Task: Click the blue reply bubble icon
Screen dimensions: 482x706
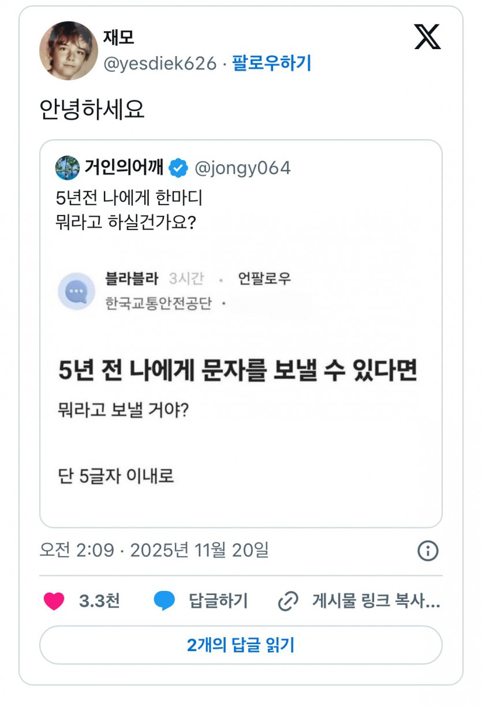Action: (x=164, y=601)
